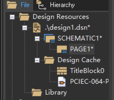Select the SCHEMATIC1* label
114x100 pixels.
point(80,38)
